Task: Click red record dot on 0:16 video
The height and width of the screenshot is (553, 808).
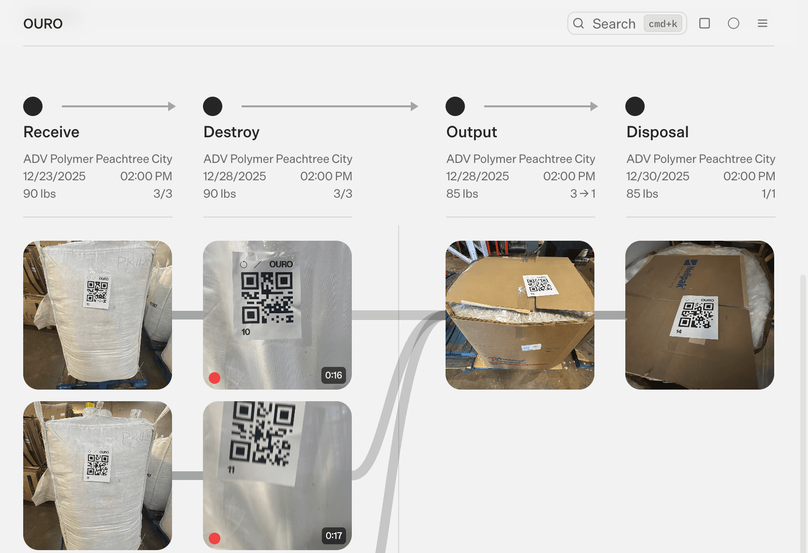Action: pos(215,378)
